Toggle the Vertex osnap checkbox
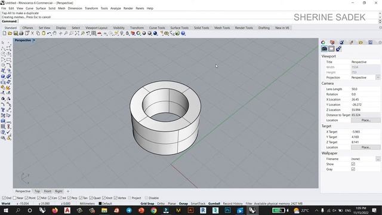 tap(115, 198)
